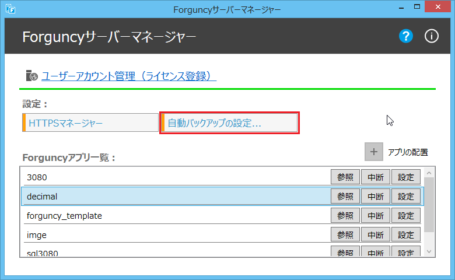Screen dimensions: 455x280
Task: Select the 3080 app row
Action: (x=222, y=177)
